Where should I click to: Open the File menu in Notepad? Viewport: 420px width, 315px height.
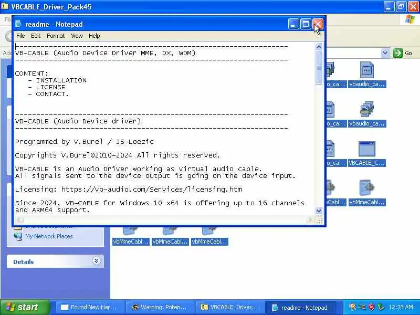pyautogui.click(x=20, y=36)
